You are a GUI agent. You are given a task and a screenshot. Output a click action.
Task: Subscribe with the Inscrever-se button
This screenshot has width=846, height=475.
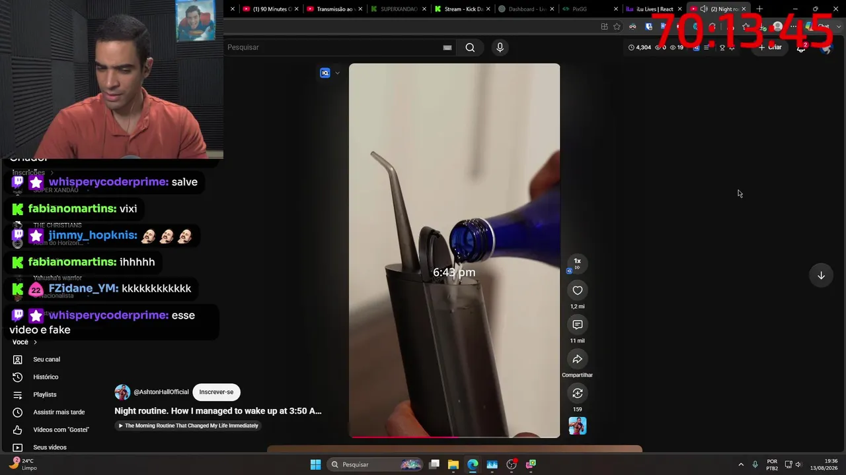click(216, 392)
